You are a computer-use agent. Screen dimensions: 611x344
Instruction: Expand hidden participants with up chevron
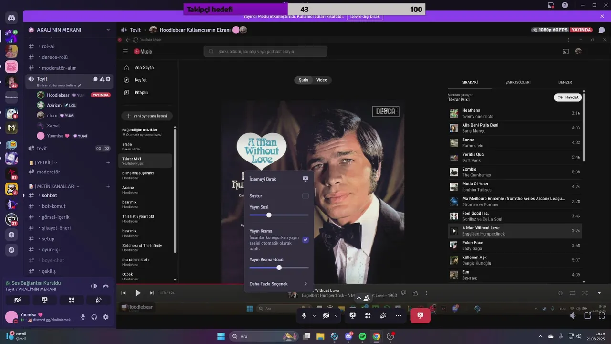[359, 298]
